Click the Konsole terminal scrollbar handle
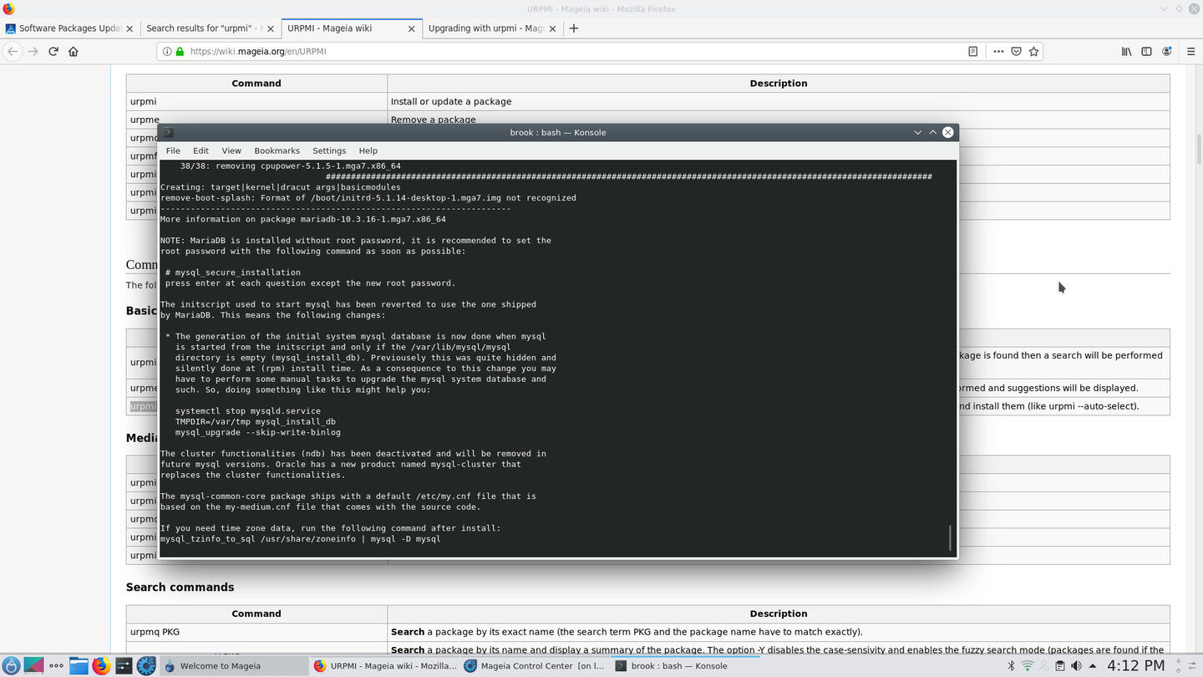 950,538
